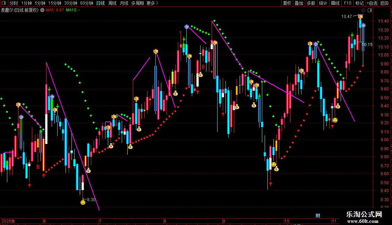This screenshot has width=392, height=225.
Task: Click month 7 on the time axis
Action: 100,221
